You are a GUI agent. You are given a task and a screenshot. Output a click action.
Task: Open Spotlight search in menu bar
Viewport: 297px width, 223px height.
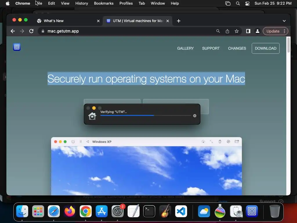point(238,3)
